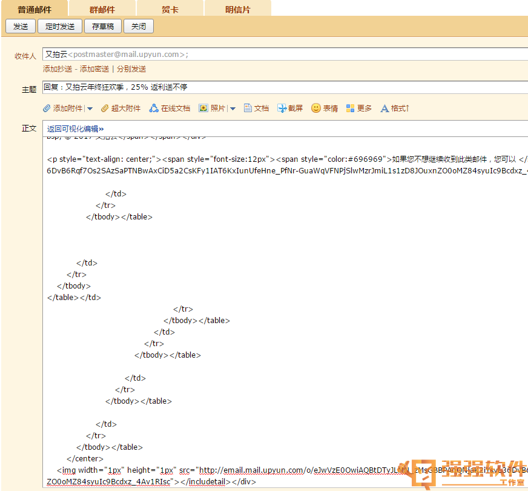Click the 分别发送 link
The height and width of the screenshot is (491, 528).
131,69
